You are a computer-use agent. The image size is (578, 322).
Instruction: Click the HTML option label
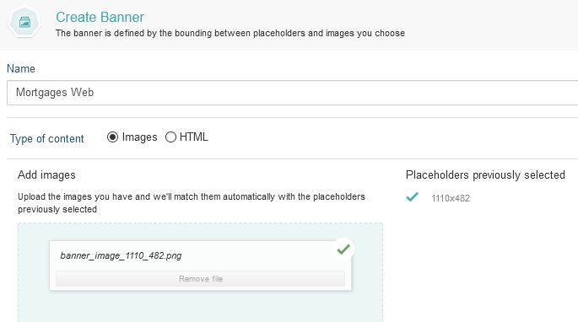[x=193, y=137]
